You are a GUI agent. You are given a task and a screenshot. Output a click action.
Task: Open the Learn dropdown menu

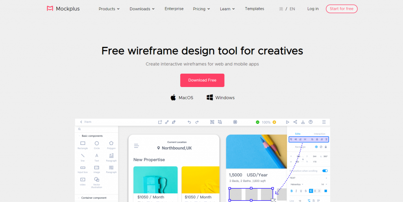pyautogui.click(x=227, y=9)
